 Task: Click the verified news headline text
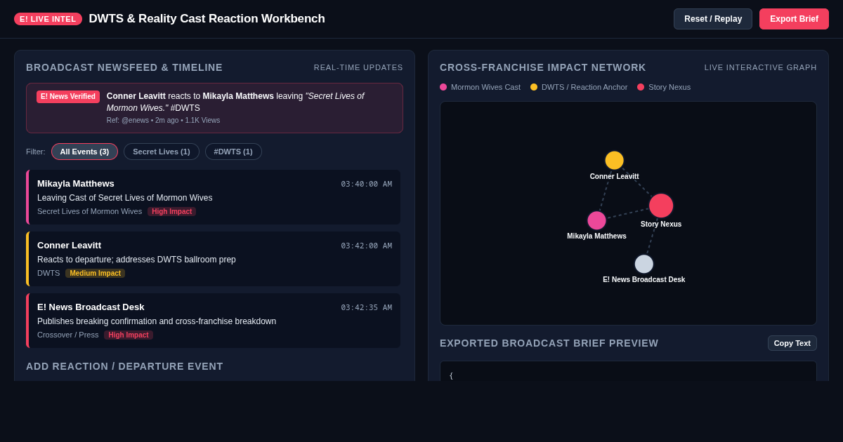(235, 102)
